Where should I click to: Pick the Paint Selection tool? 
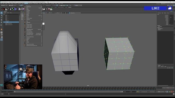(1, 17)
